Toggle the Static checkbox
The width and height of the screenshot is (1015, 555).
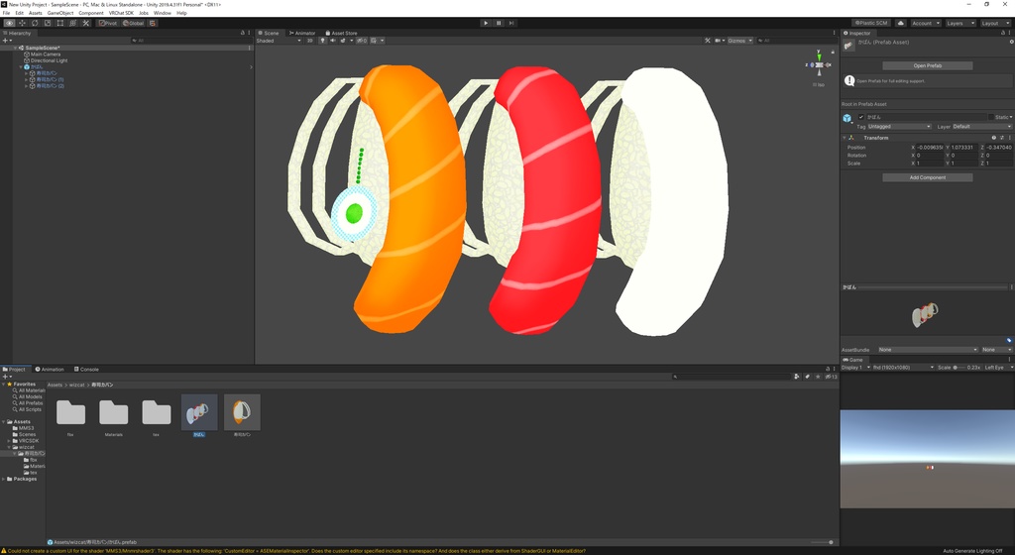[x=991, y=117]
